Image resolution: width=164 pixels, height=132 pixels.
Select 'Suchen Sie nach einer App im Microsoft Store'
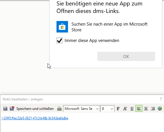pos(110,27)
